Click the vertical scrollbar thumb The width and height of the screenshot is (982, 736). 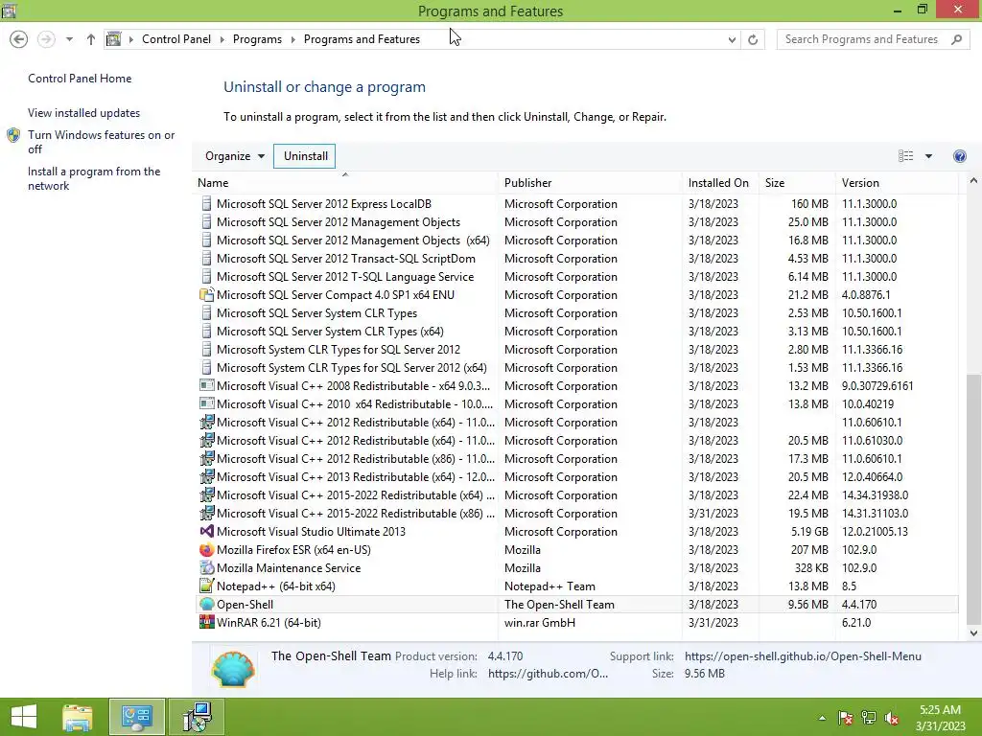tap(973, 498)
